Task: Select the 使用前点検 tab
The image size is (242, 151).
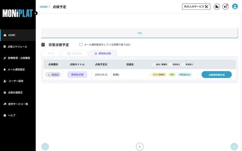Action: [103, 53]
